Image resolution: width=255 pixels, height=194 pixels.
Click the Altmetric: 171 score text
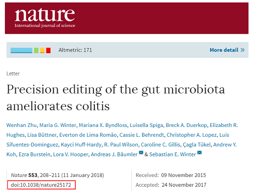tap(75, 50)
